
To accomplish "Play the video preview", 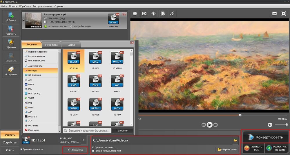I will click(x=210, y=125).
